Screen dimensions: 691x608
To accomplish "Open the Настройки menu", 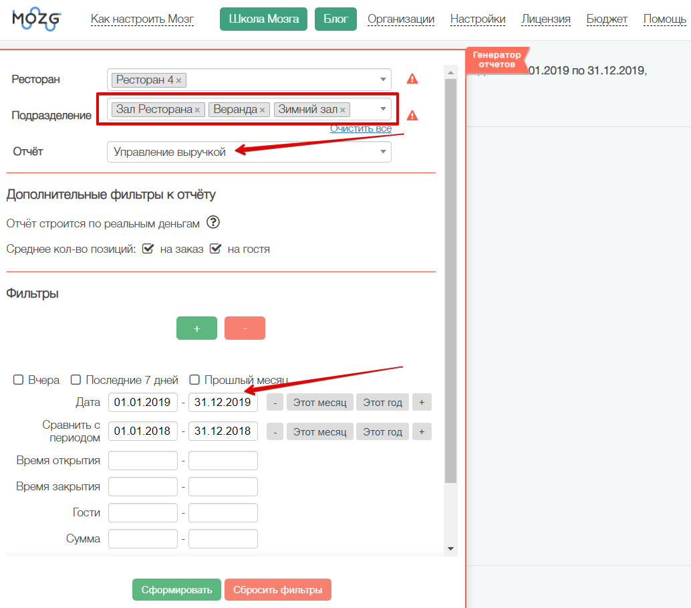I will pyautogui.click(x=478, y=19).
